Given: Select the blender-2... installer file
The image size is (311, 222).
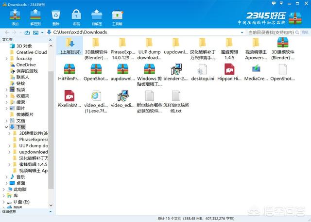Looking at the screenshot, I should tap(176, 72).
